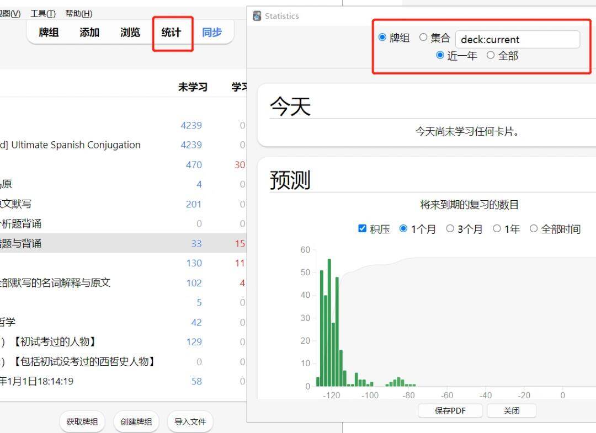Select the 集合 radio button
Viewport: 596px width, 433px height.
click(x=423, y=37)
